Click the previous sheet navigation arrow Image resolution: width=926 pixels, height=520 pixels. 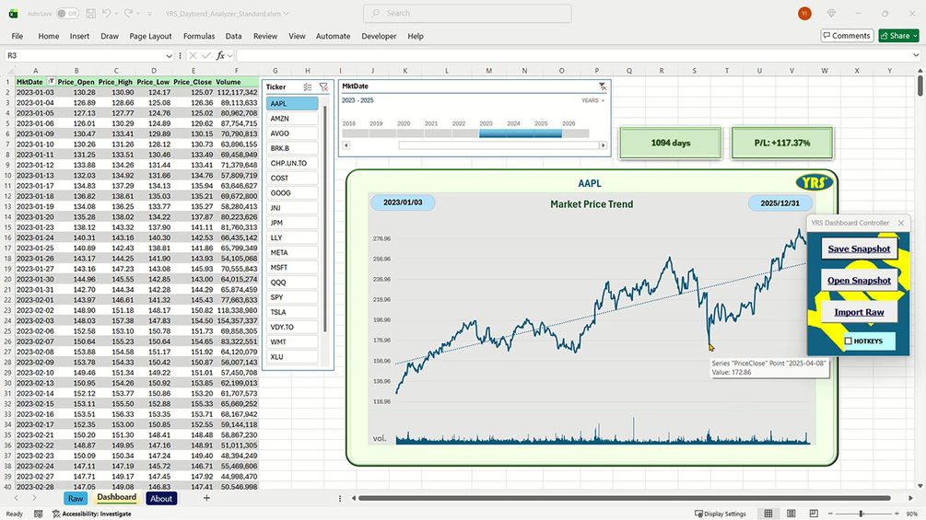[x=16, y=498]
